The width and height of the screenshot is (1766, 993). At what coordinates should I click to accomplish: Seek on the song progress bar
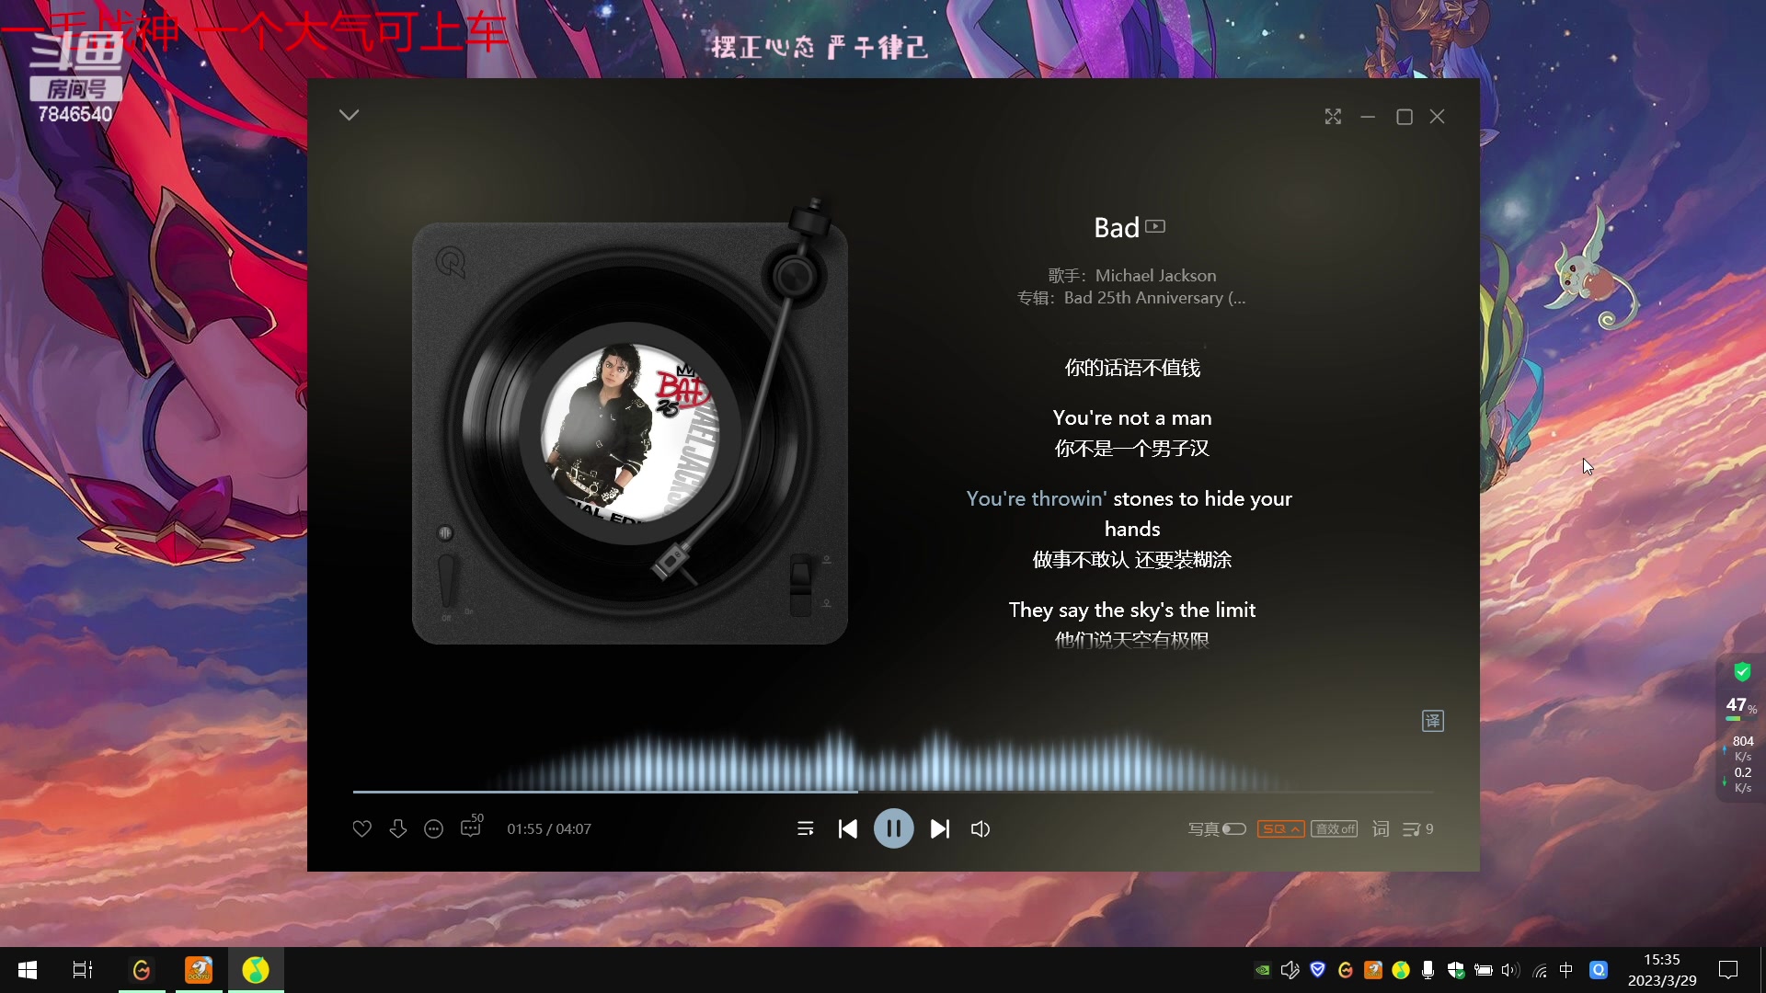pyautogui.click(x=892, y=792)
